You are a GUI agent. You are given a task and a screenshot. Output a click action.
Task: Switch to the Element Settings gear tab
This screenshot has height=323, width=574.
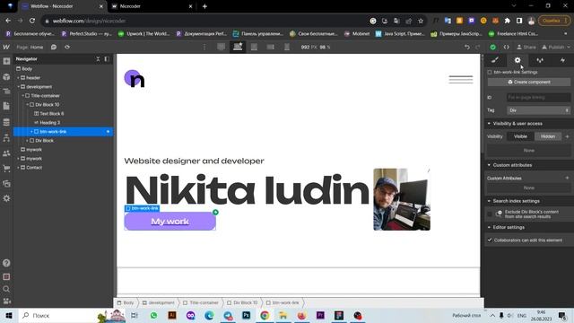[517, 60]
